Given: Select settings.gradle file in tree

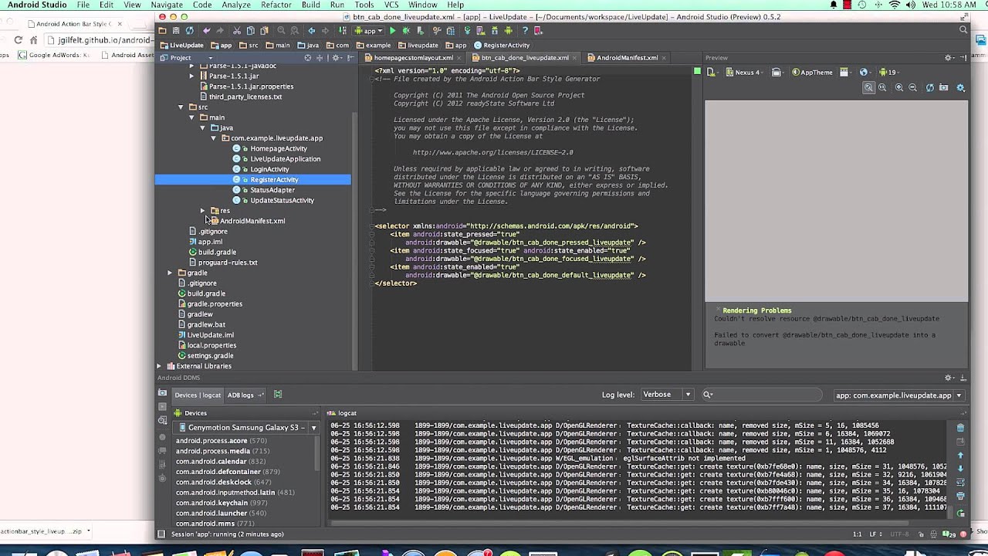Looking at the screenshot, I should point(210,356).
